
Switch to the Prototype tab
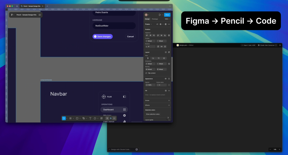[x=155, y=19]
